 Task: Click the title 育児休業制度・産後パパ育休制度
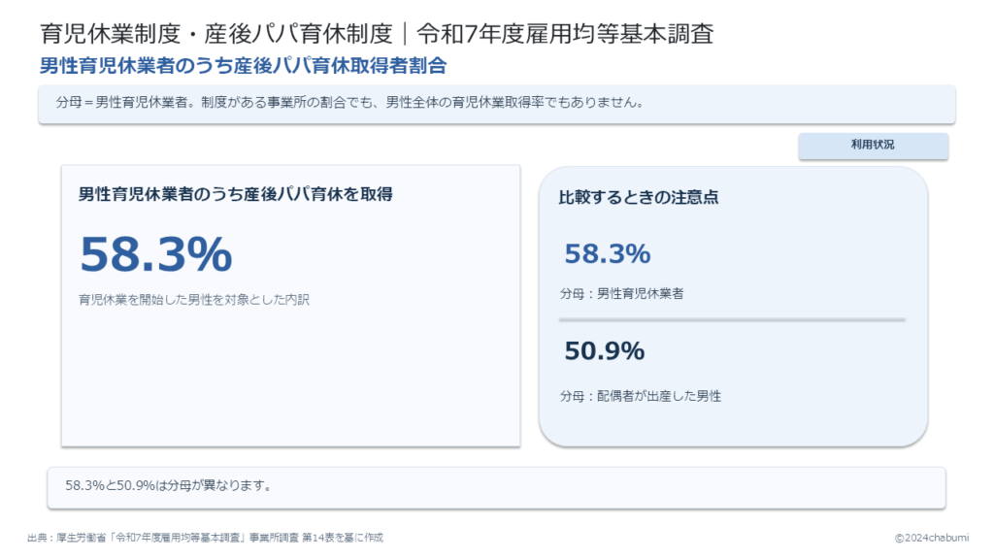tap(216, 34)
